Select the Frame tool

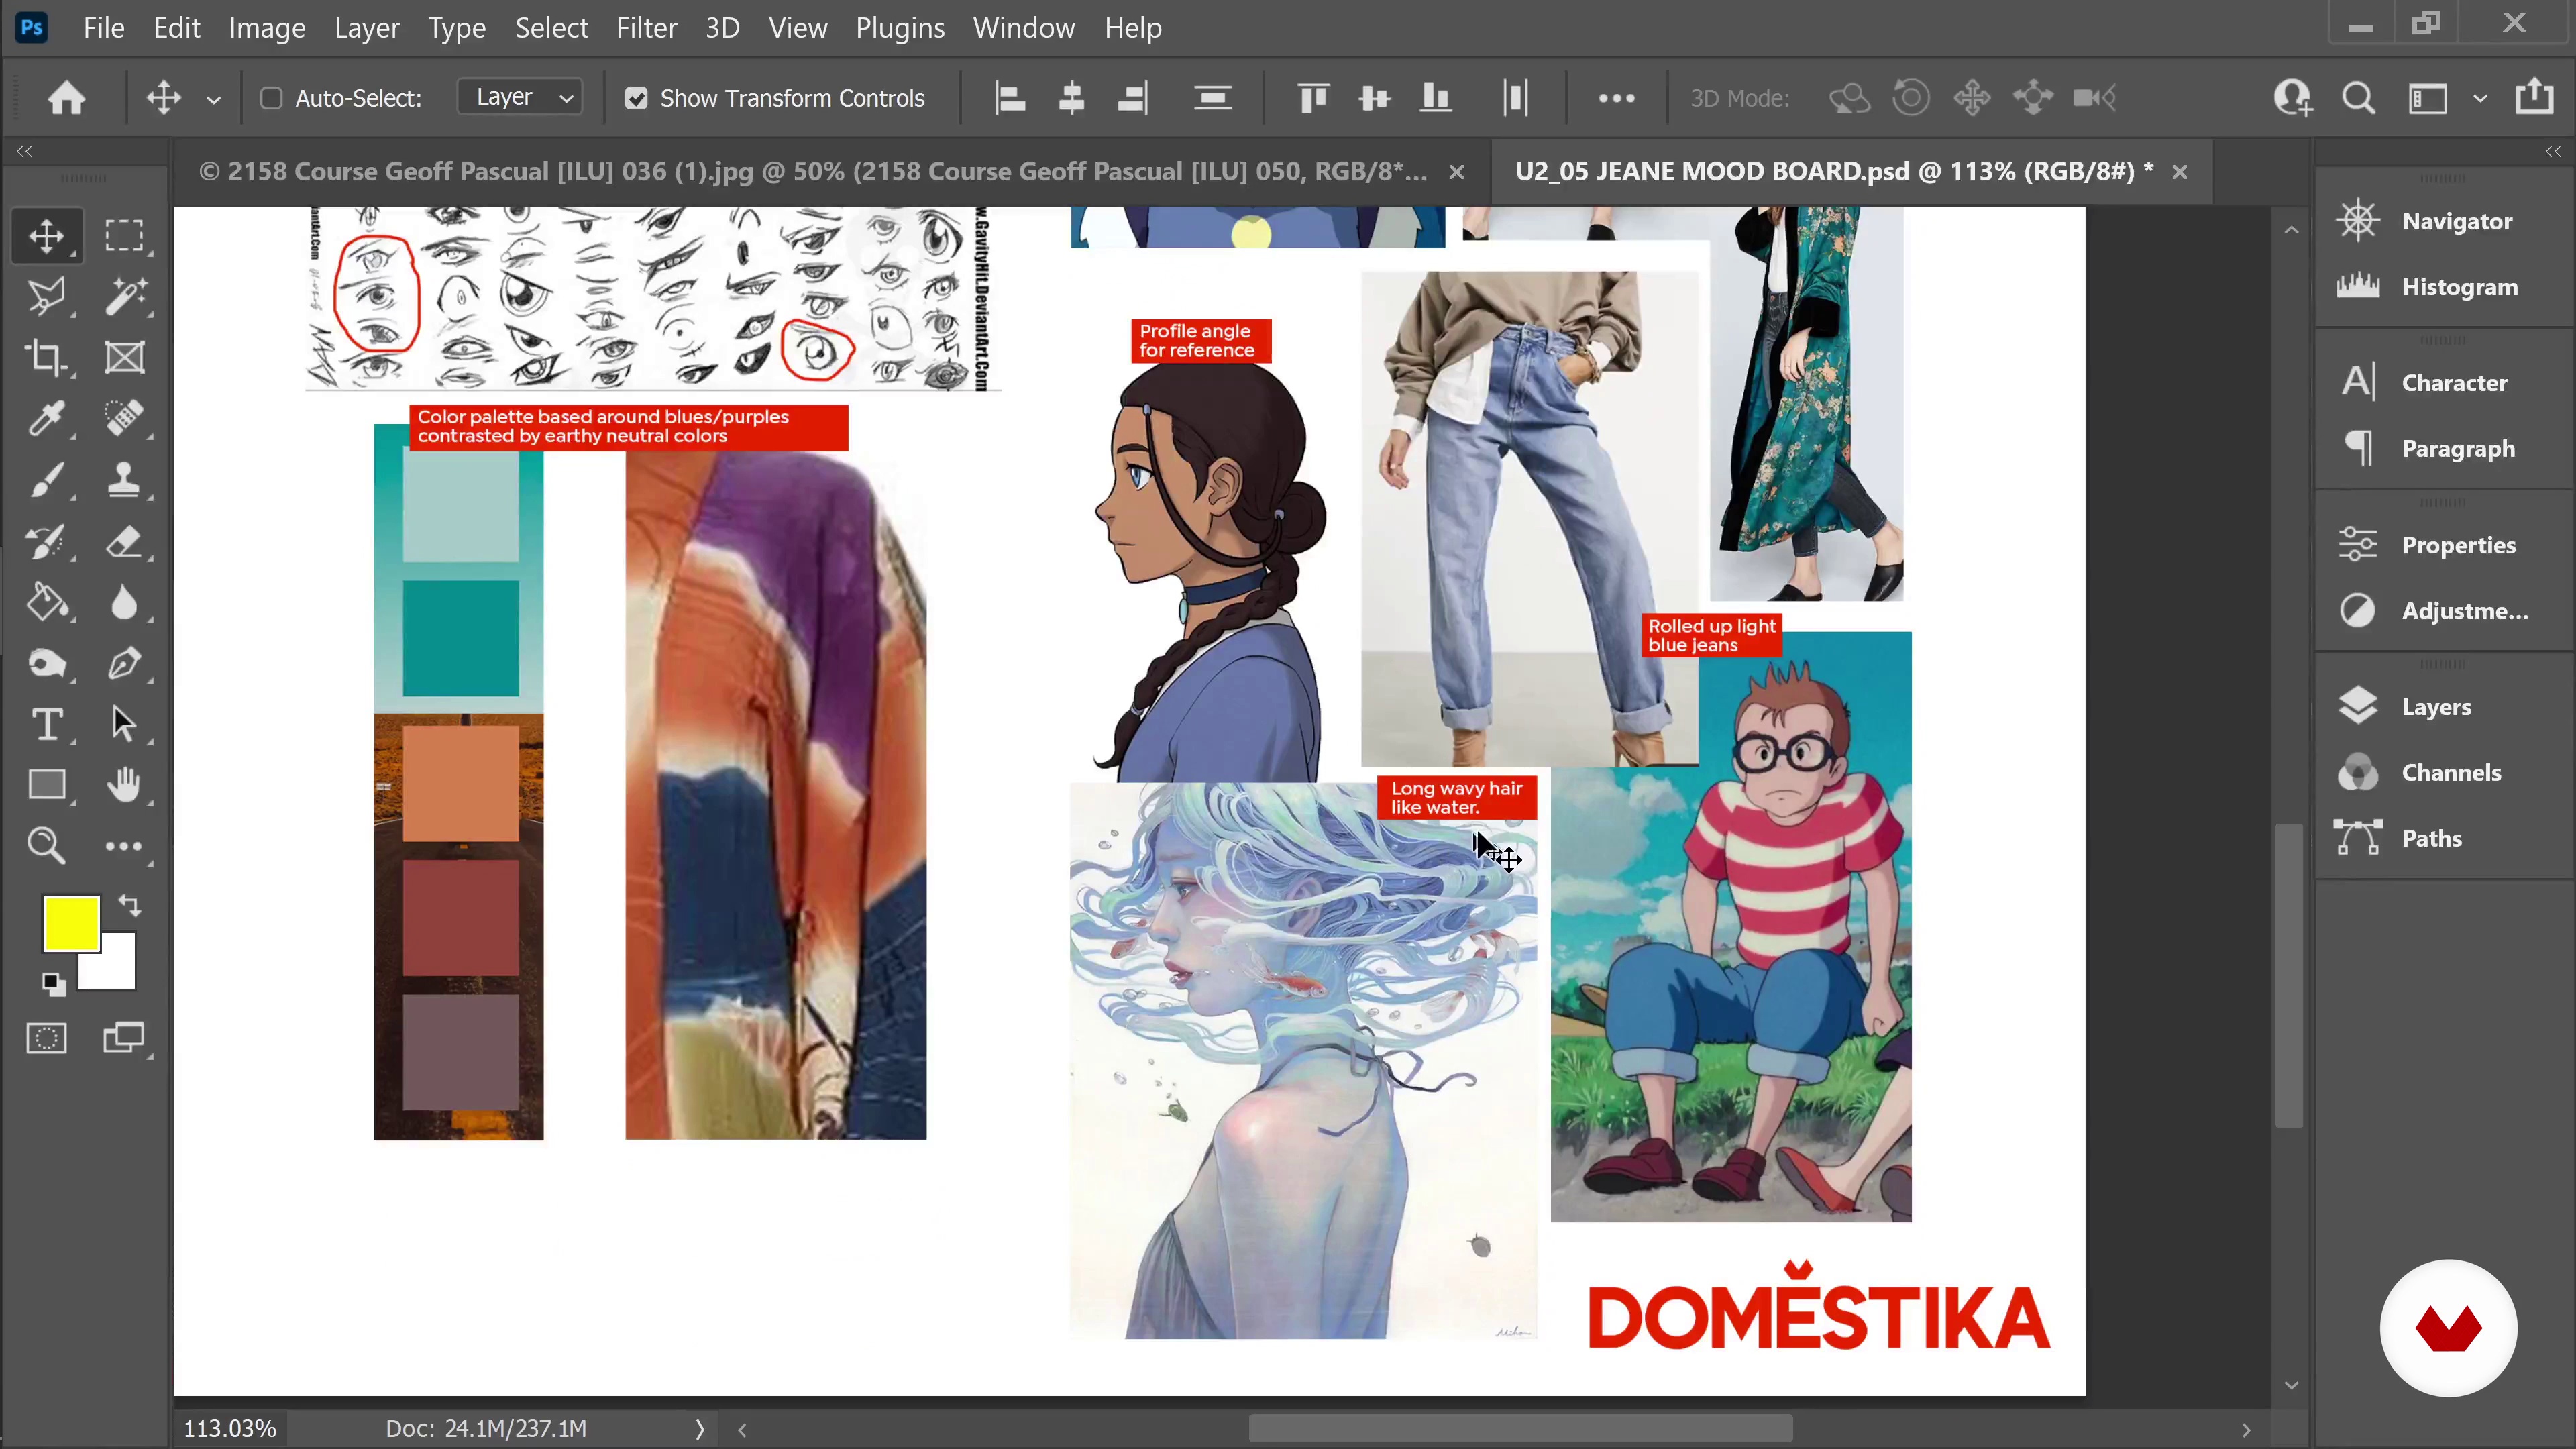pos(124,358)
